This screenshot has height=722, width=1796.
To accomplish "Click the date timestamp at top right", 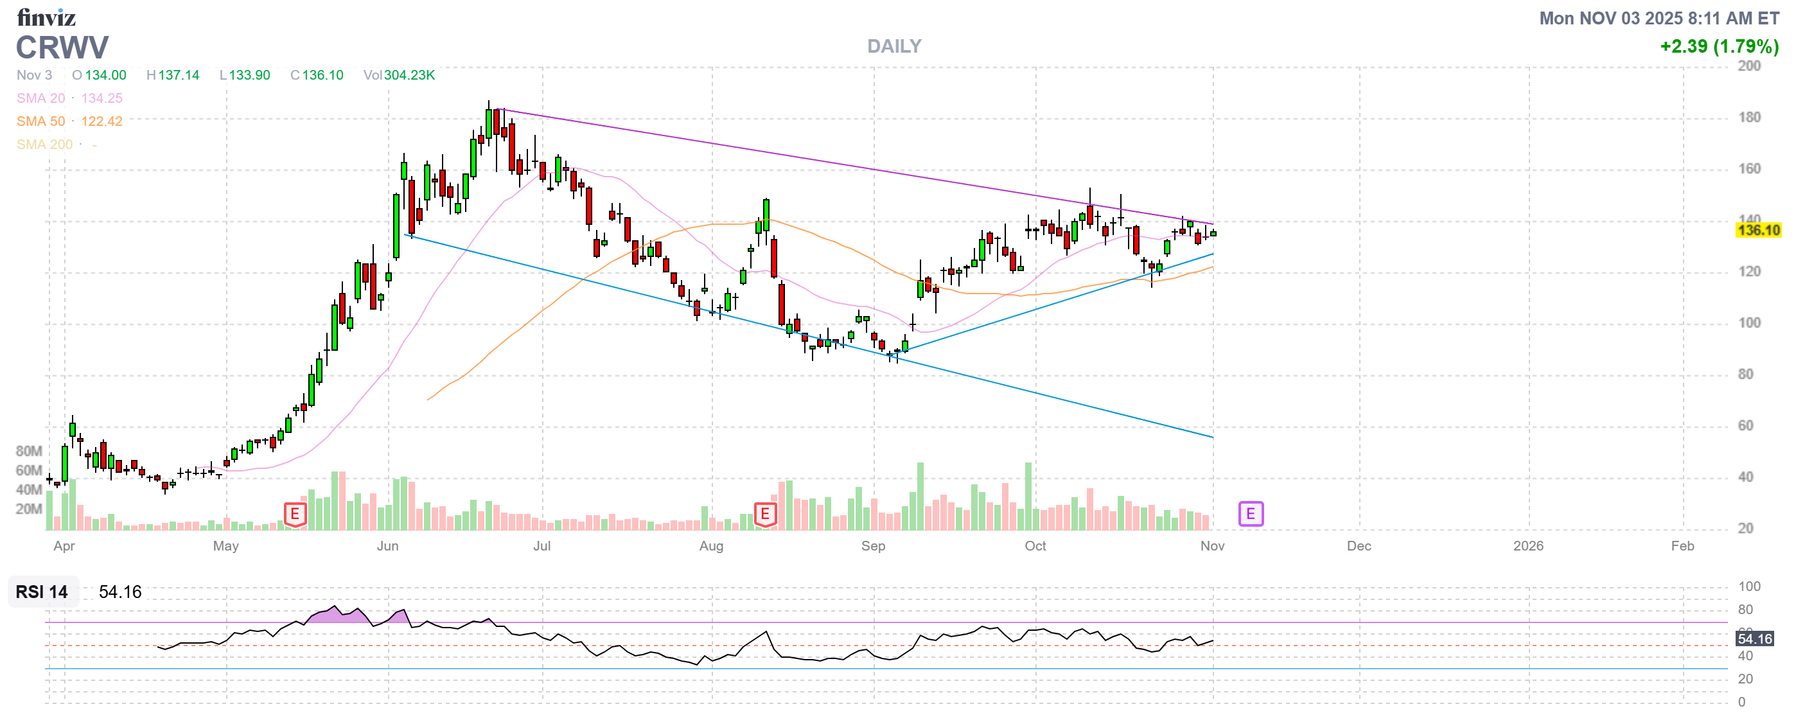I will click(1659, 18).
